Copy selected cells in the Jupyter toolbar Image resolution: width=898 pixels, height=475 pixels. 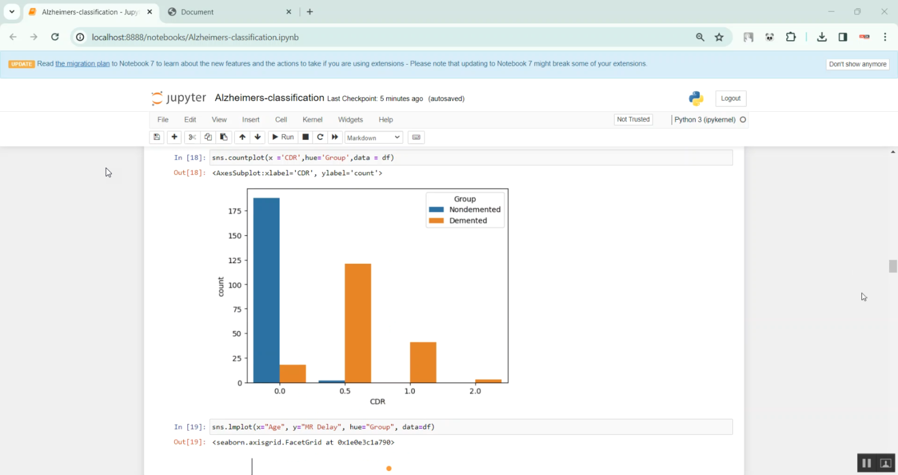pos(208,137)
